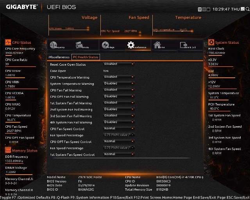Click the window layout mode icon
250x200 pixels.
point(208,9)
